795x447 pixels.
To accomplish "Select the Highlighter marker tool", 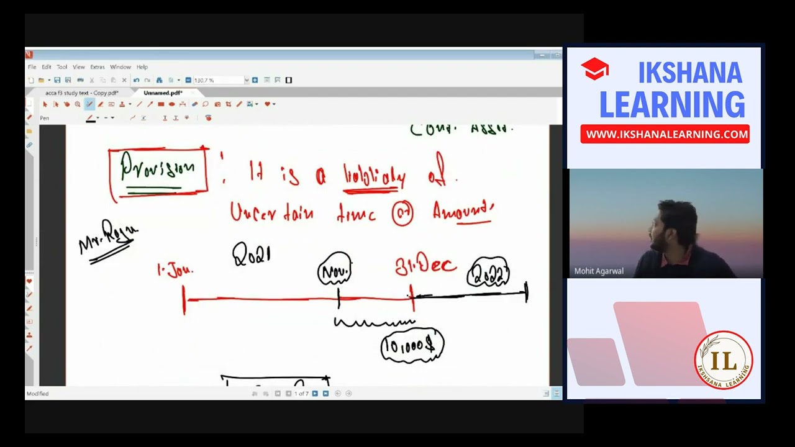I will pyautogui.click(x=100, y=104).
